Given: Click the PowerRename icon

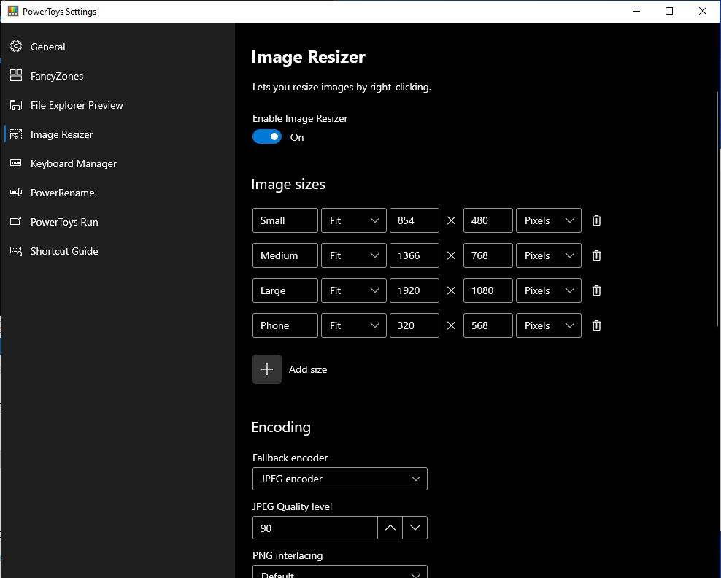Looking at the screenshot, I should tap(16, 192).
